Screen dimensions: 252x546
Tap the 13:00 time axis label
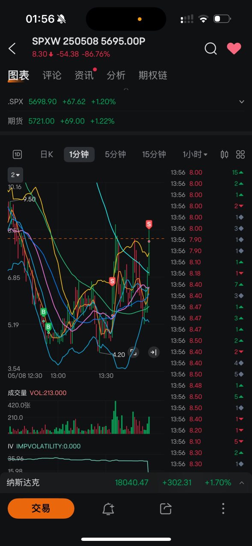click(x=58, y=376)
